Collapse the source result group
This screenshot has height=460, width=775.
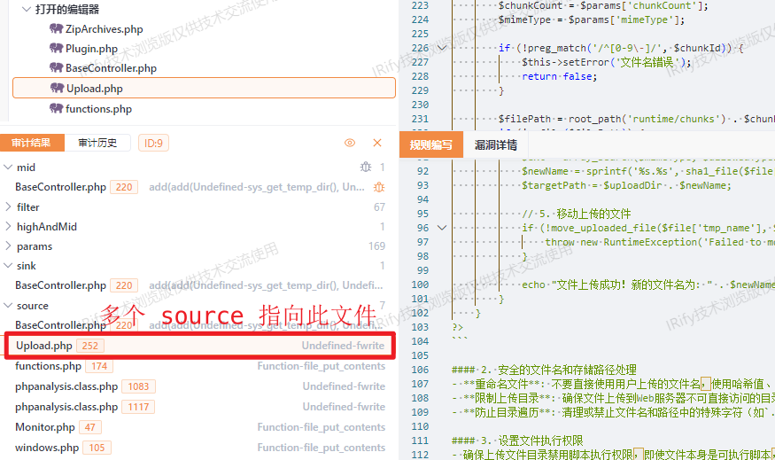8,306
